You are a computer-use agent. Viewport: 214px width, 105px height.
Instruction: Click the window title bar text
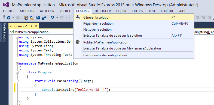click(x=105, y=5)
